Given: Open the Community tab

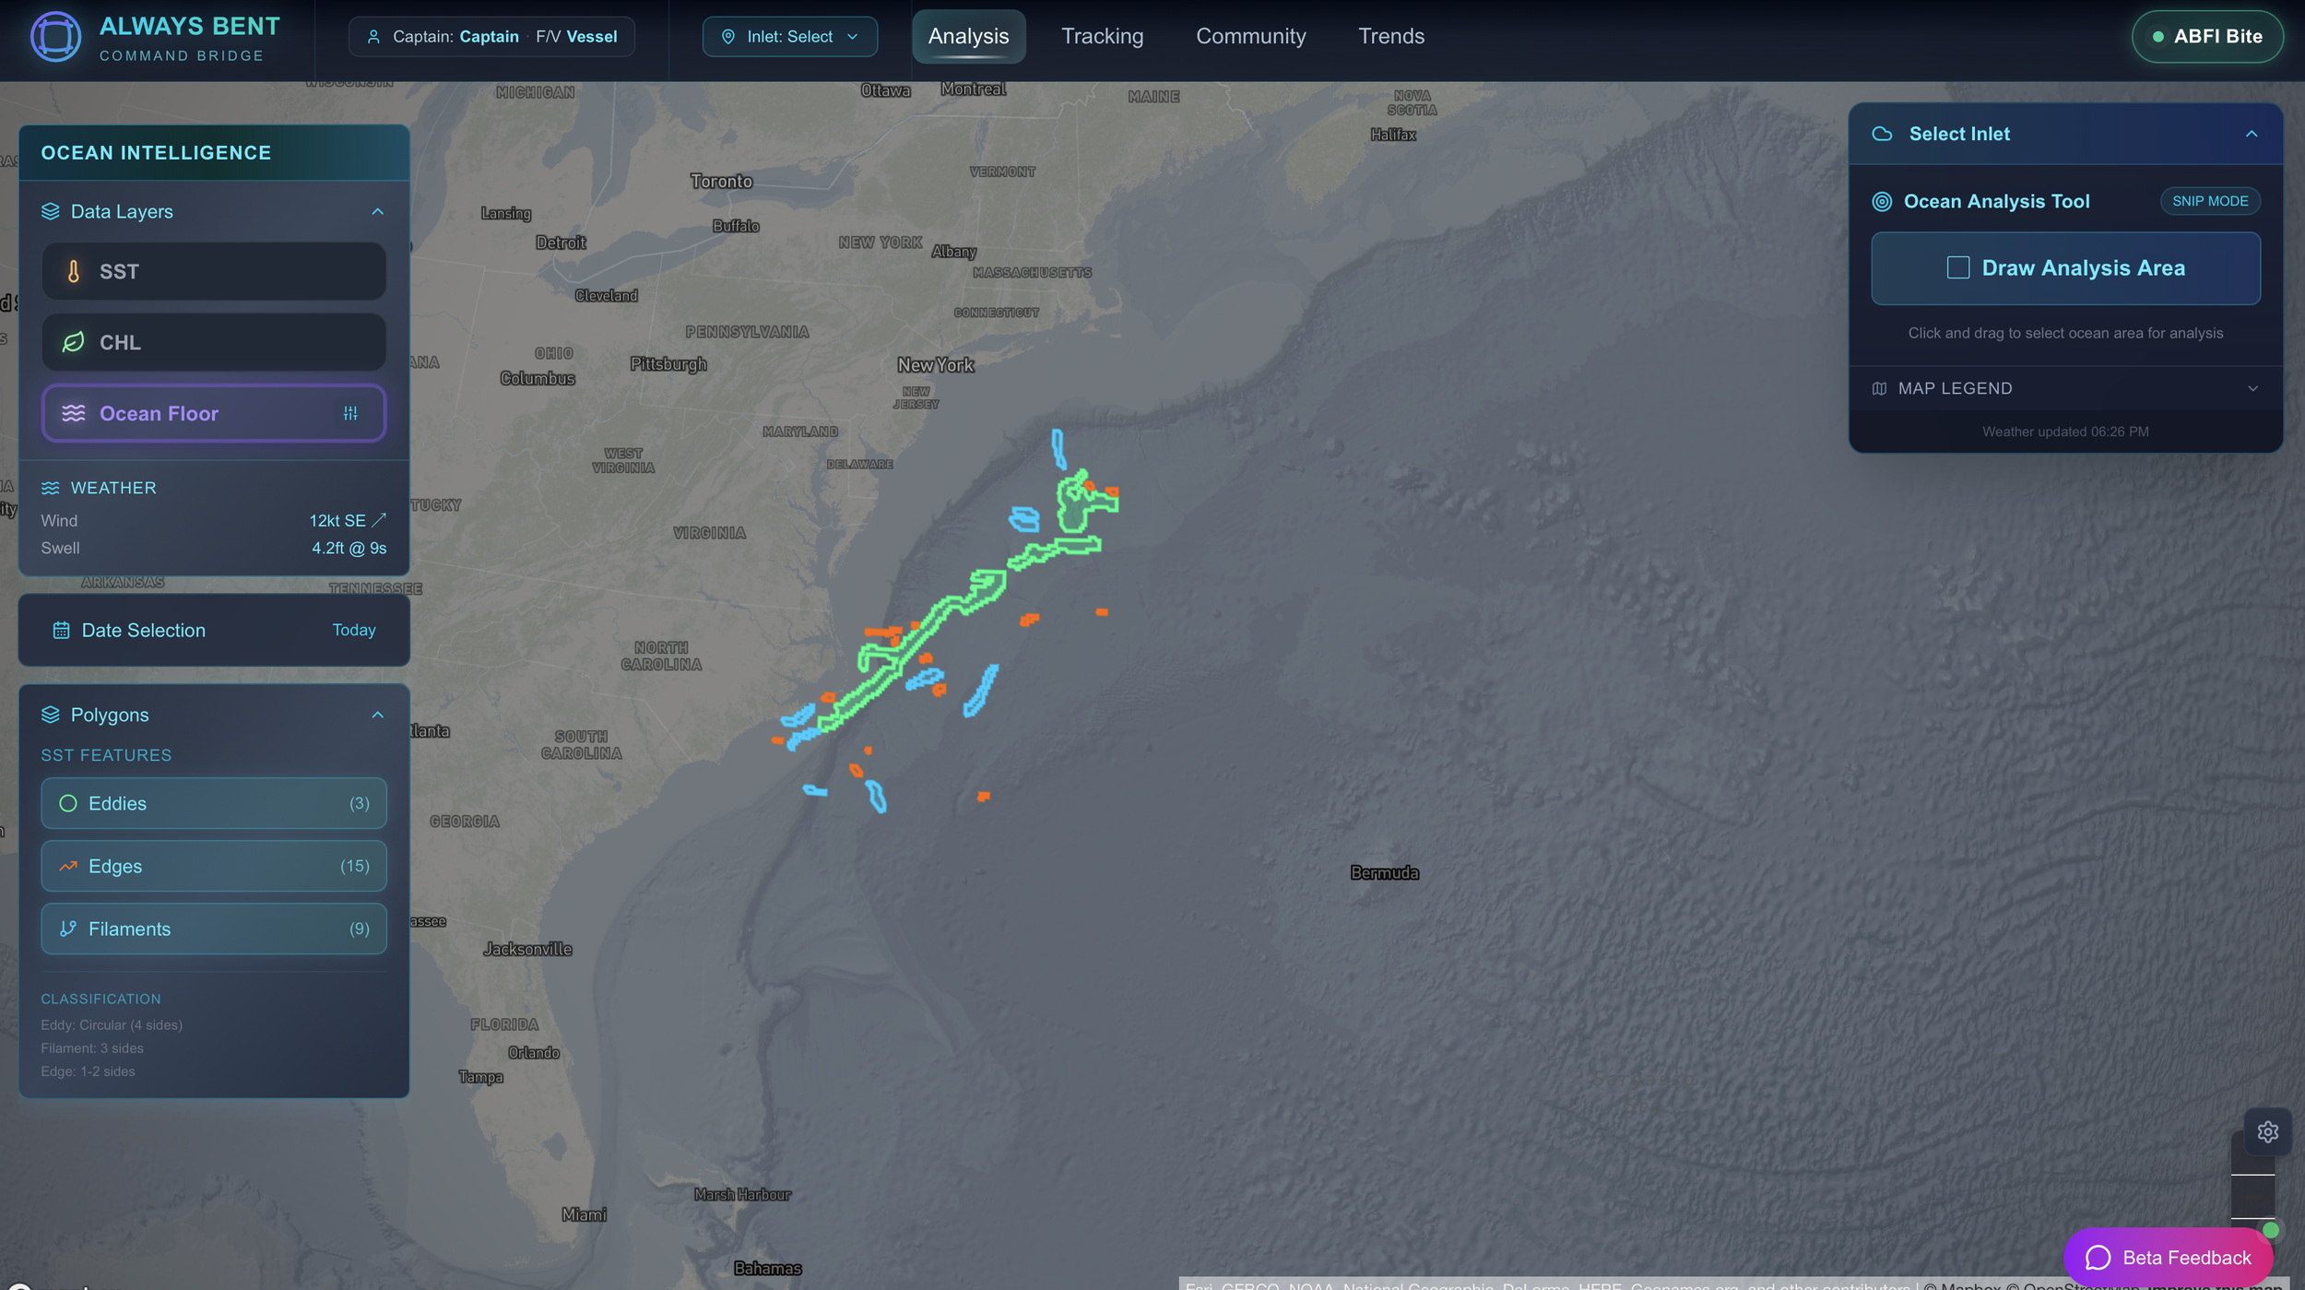Looking at the screenshot, I should pos(1250,37).
